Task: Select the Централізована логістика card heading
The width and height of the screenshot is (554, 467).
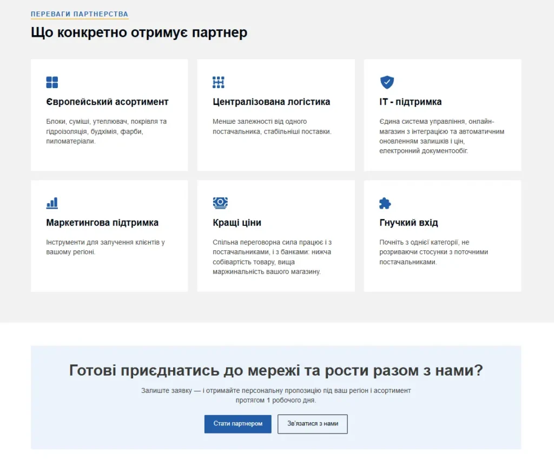Action: click(x=272, y=102)
